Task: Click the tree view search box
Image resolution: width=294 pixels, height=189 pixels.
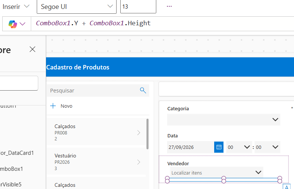Action: point(19,83)
